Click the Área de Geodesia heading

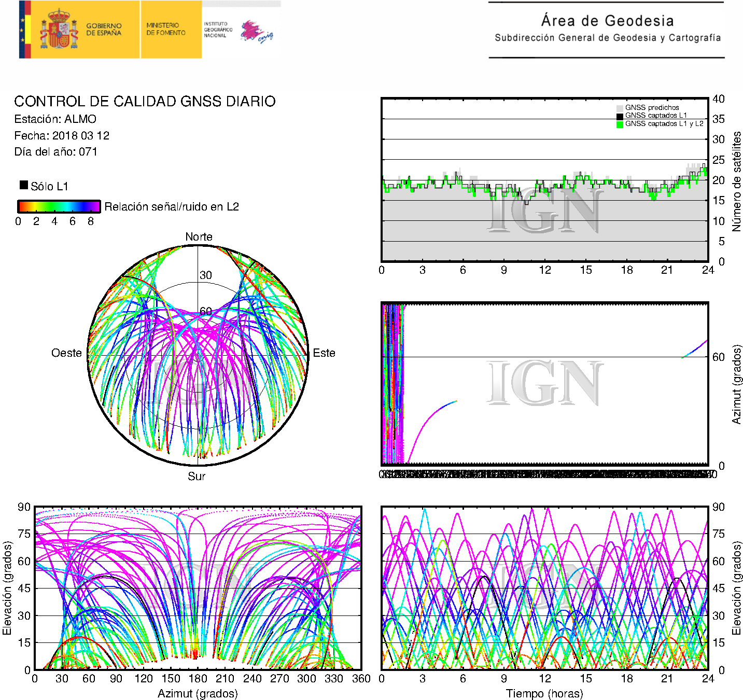(607, 21)
